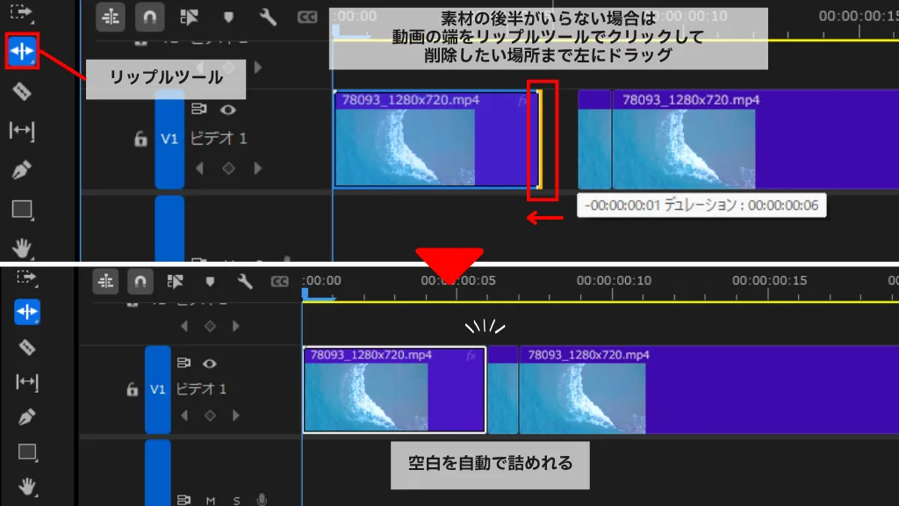The height and width of the screenshot is (506, 899).
Task: Add keyframe diamond on the track above V1 in the lower screenshot
Action: 210,327
